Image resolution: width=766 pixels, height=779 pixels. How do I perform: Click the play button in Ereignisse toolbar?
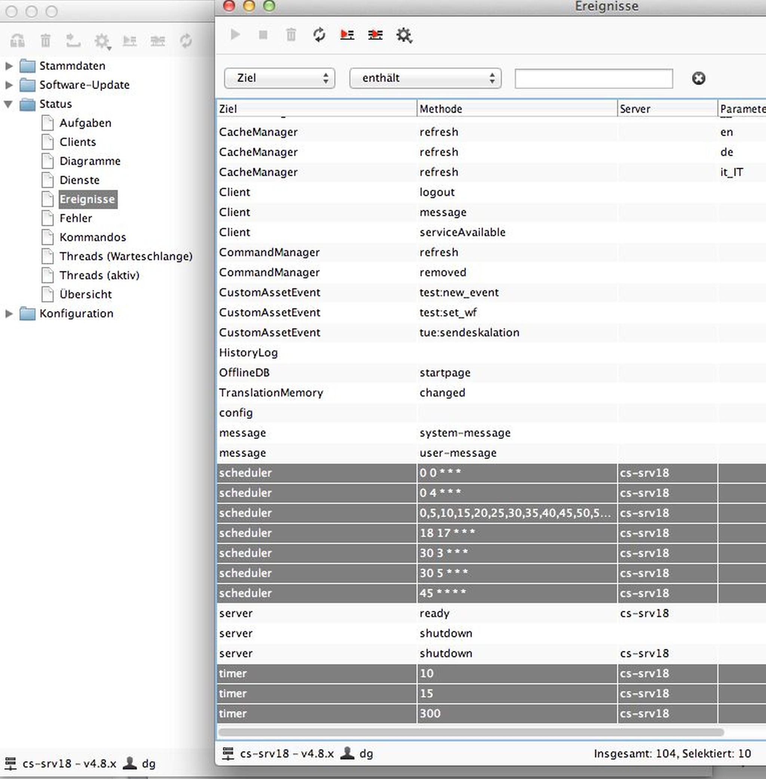coord(235,34)
